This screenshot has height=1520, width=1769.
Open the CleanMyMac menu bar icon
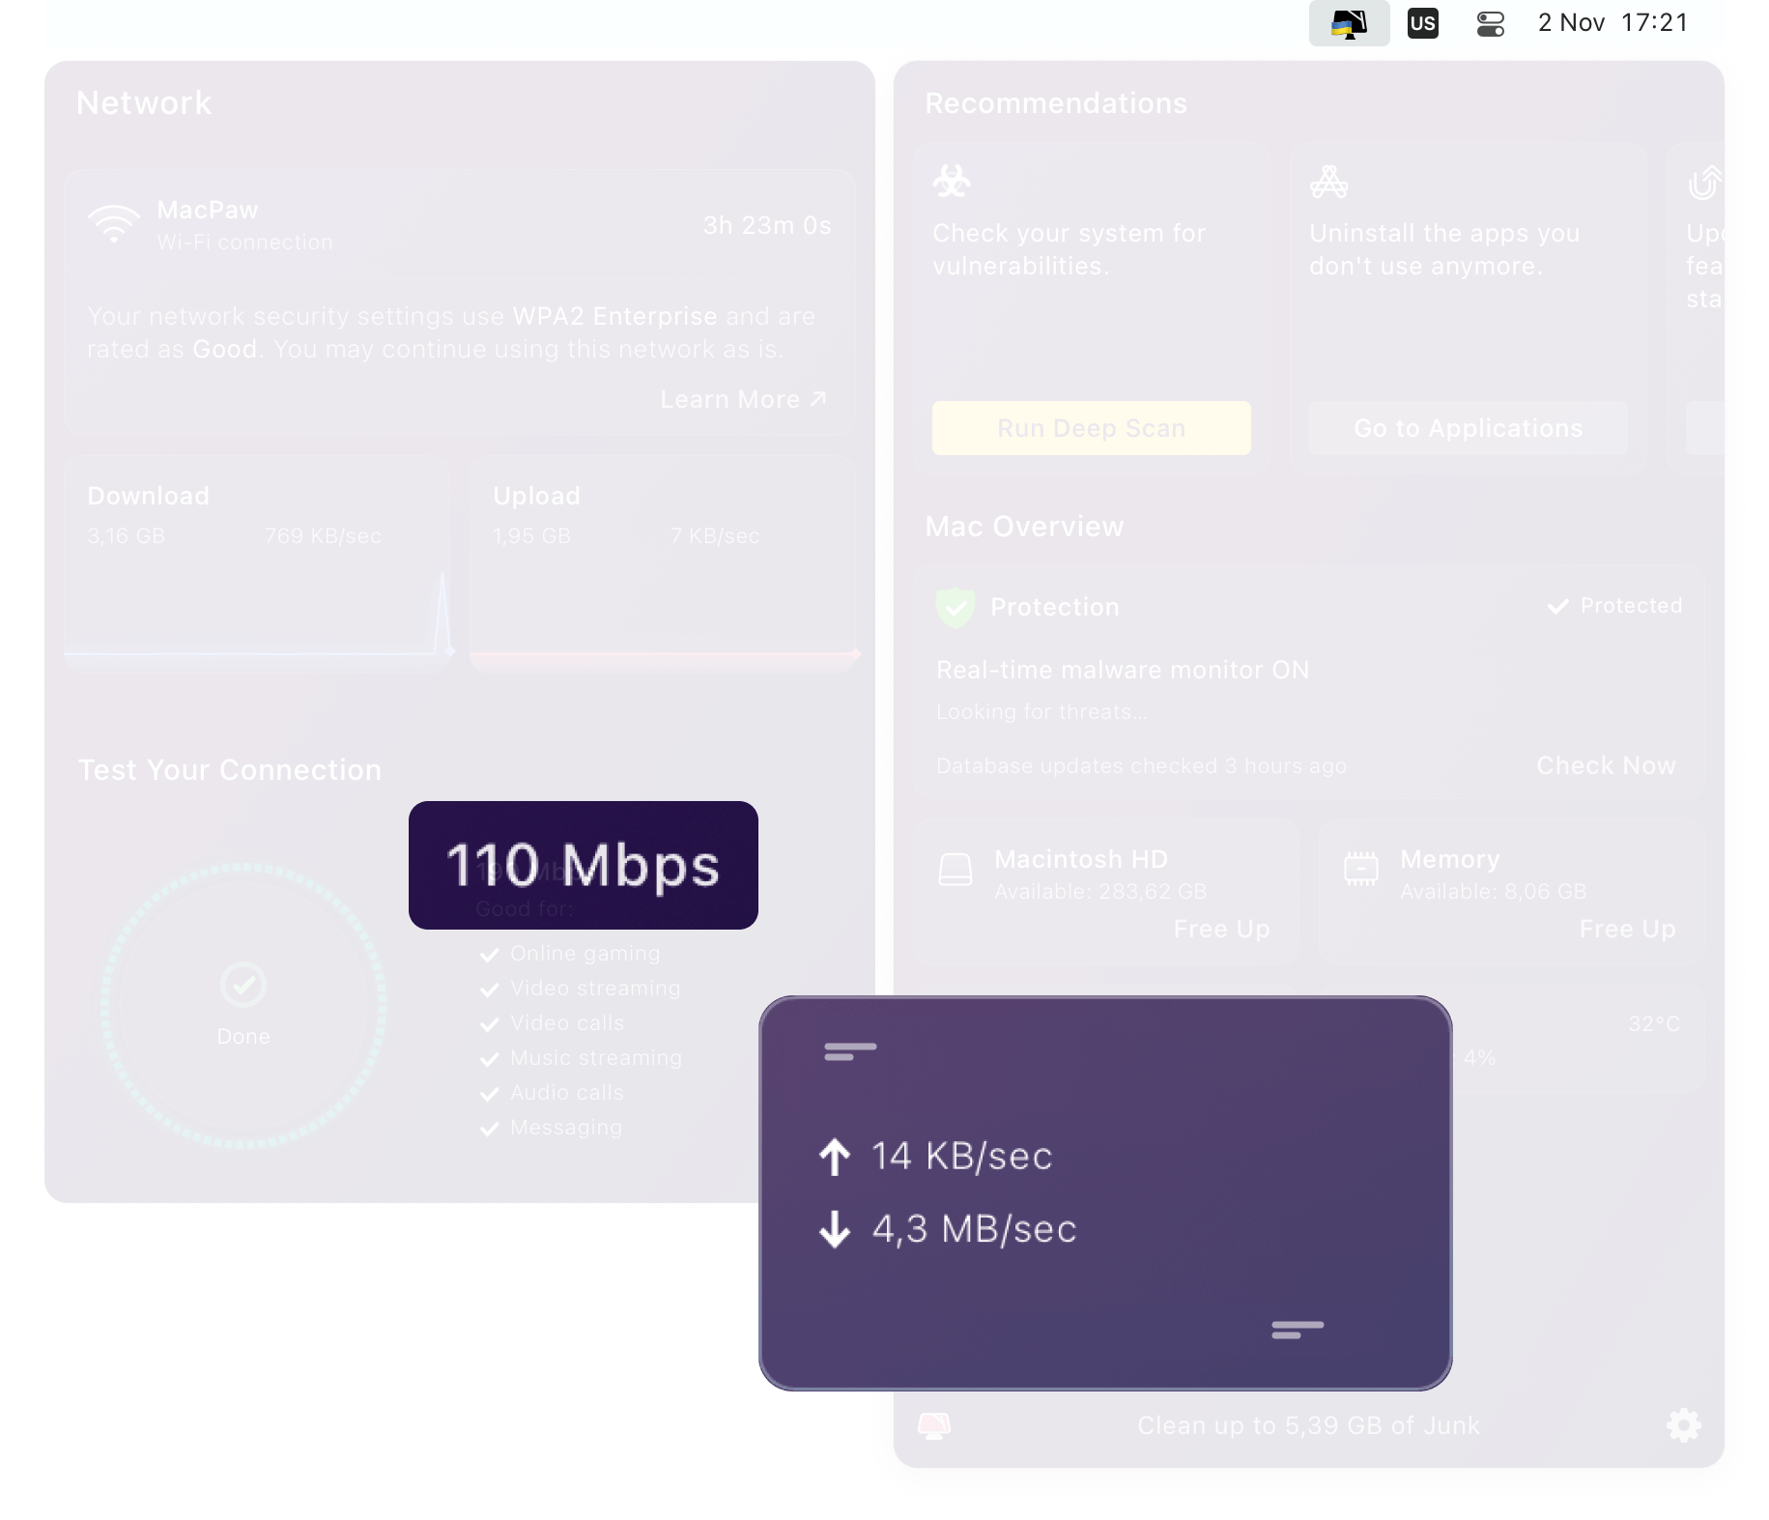(1349, 22)
